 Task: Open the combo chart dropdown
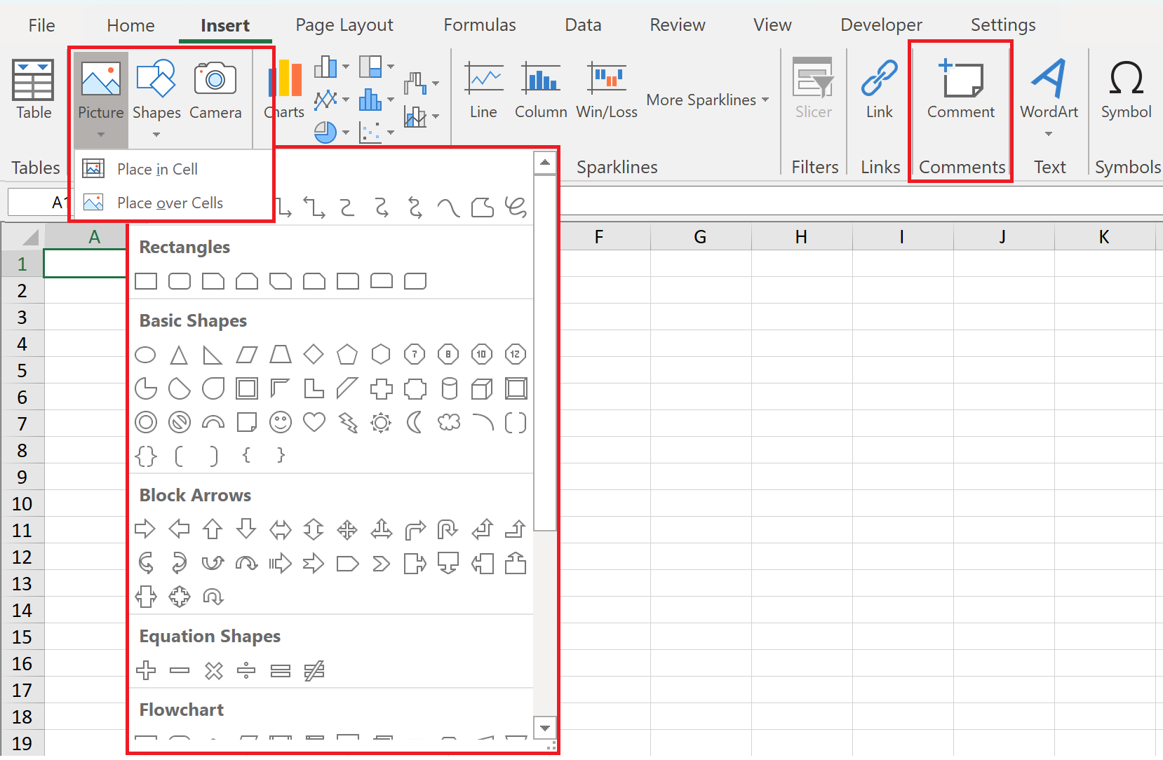click(436, 116)
